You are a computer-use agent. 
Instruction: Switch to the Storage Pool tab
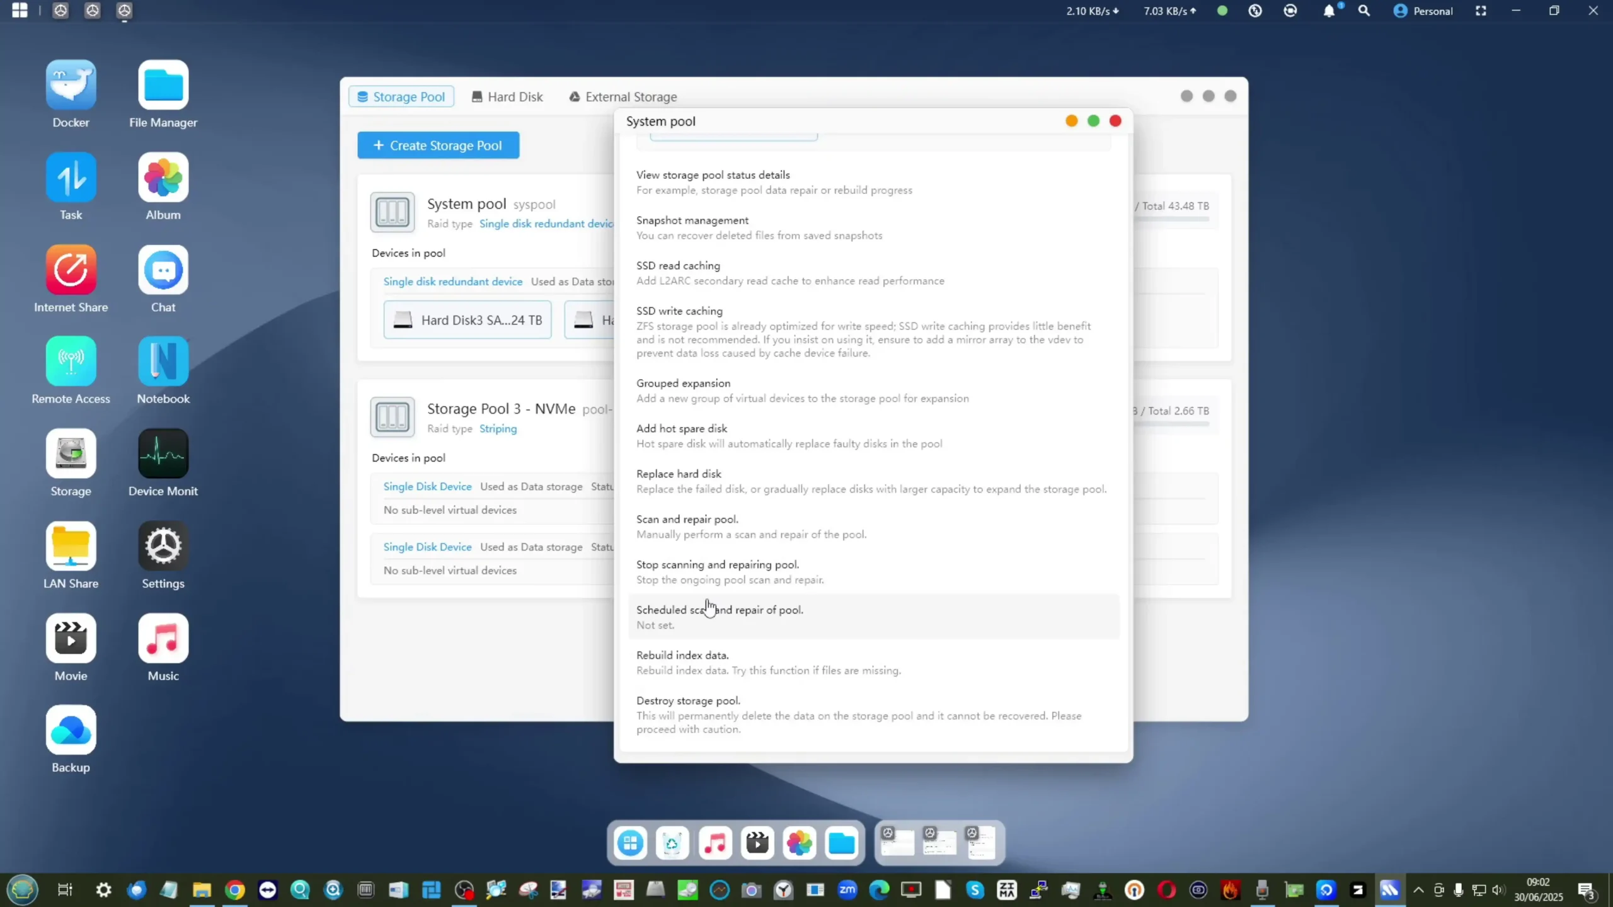(401, 96)
